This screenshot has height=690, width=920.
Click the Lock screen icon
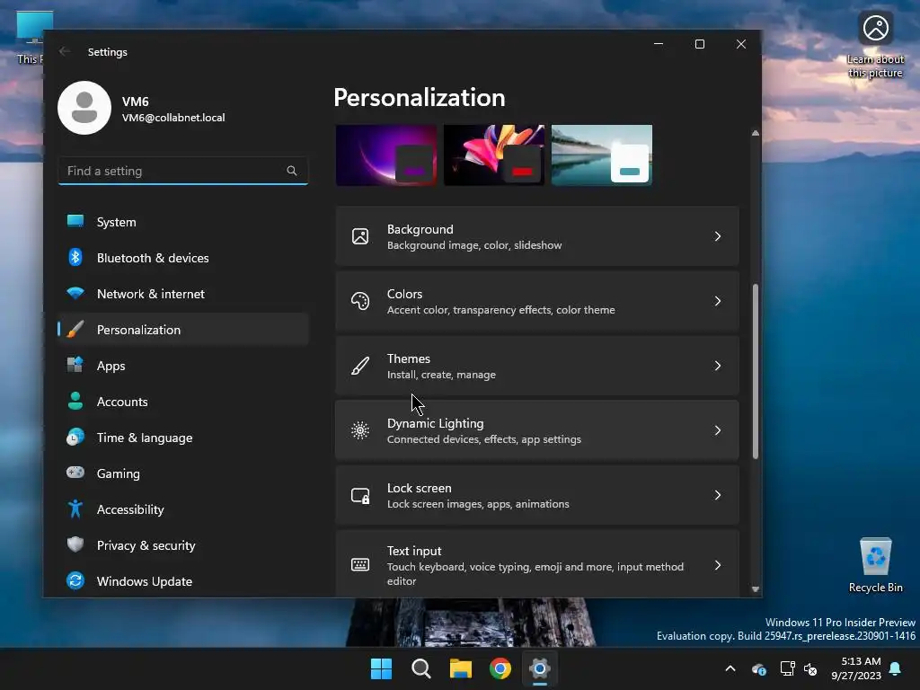coord(360,495)
